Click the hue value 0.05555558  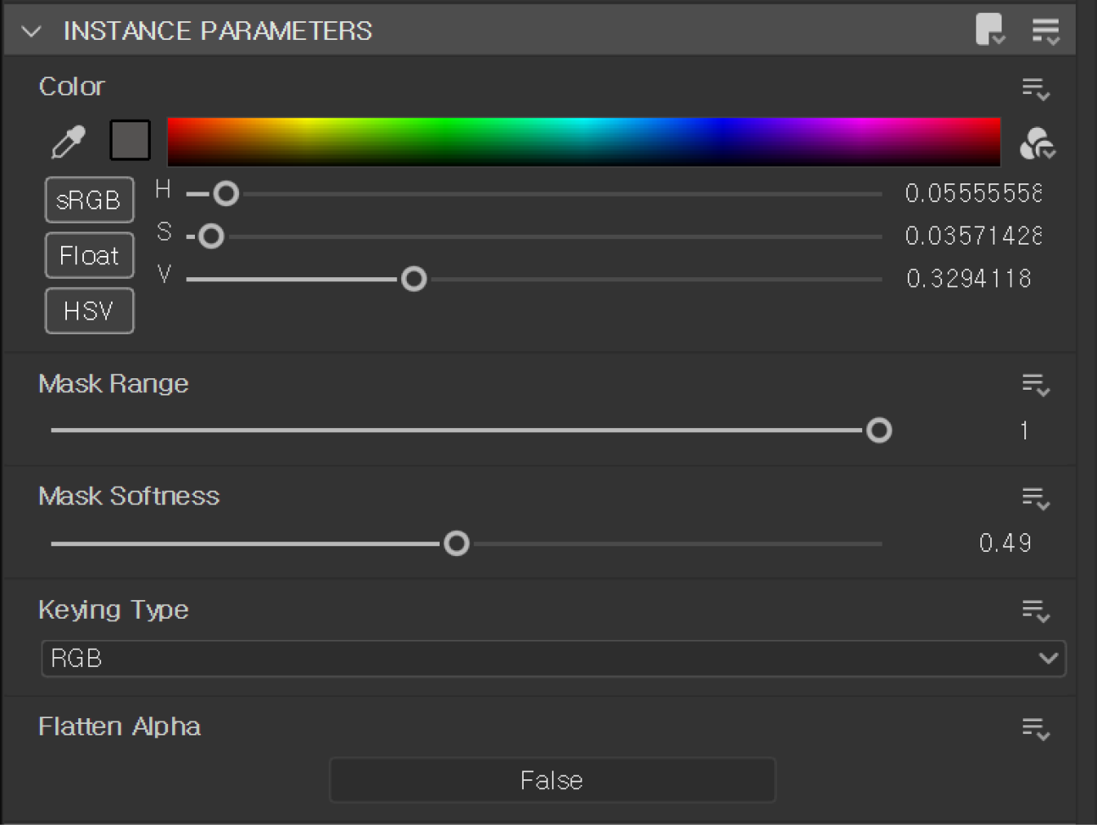(x=973, y=193)
